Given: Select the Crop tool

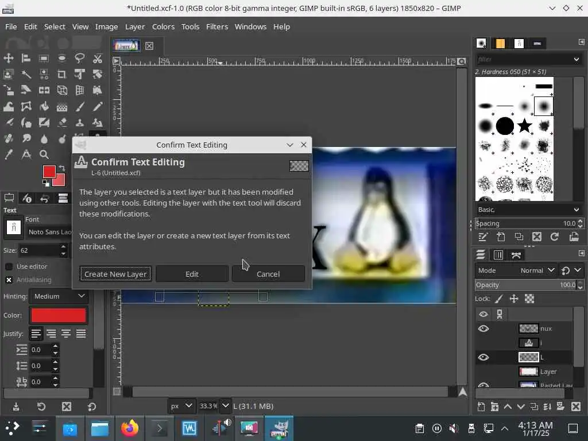Looking at the screenshot, I should pos(62,74).
